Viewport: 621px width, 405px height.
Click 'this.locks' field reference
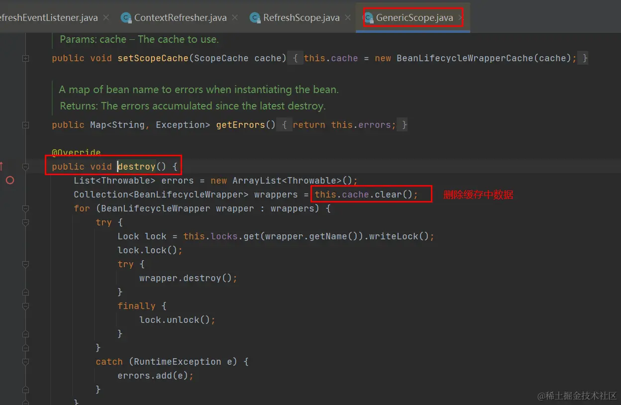[210, 236]
